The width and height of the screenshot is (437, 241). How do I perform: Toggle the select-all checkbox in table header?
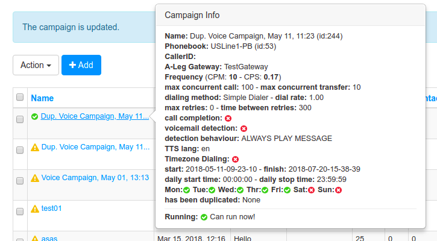tap(20, 97)
